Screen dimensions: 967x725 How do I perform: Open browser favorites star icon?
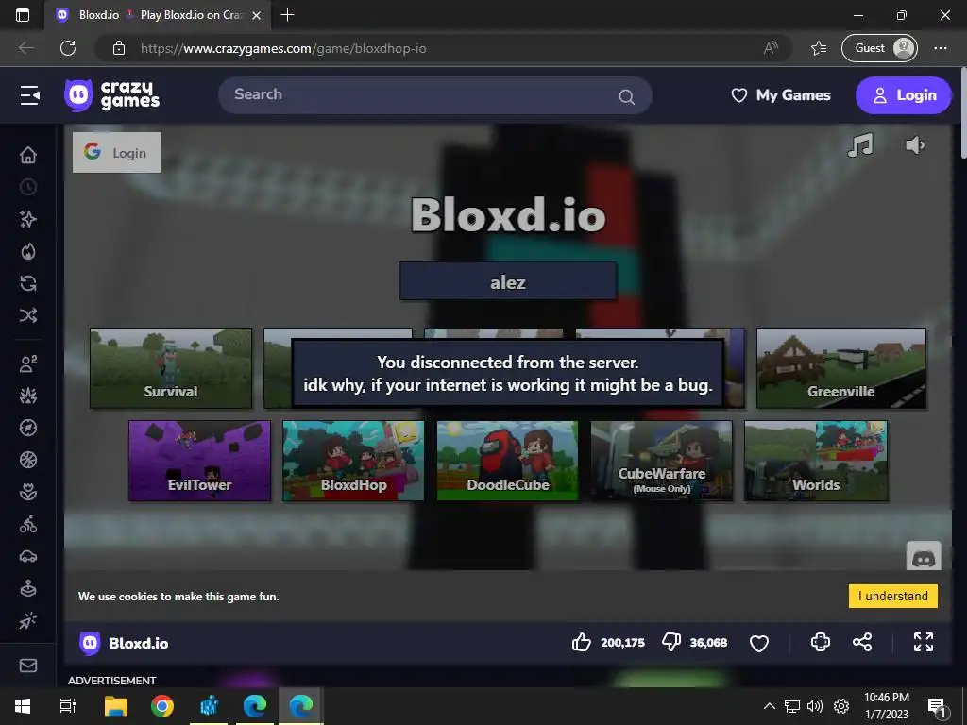pyautogui.click(x=819, y=48)
